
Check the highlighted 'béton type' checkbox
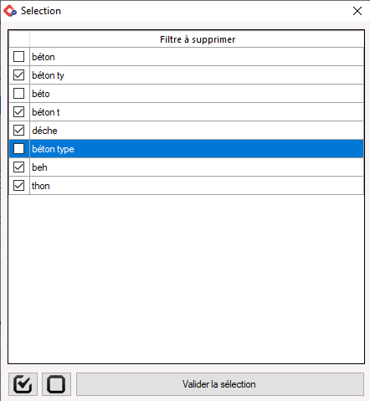tap(18, 149)
